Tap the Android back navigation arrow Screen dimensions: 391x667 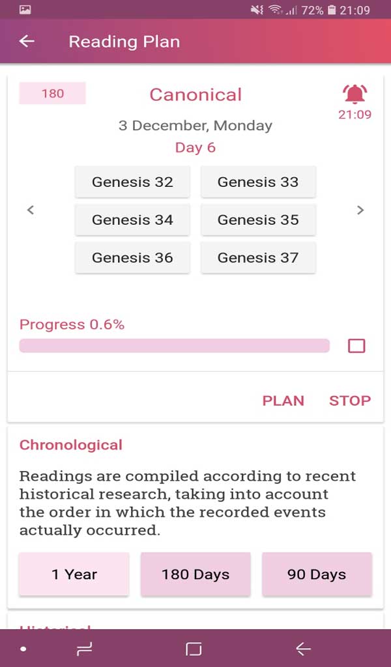[302, 649]
